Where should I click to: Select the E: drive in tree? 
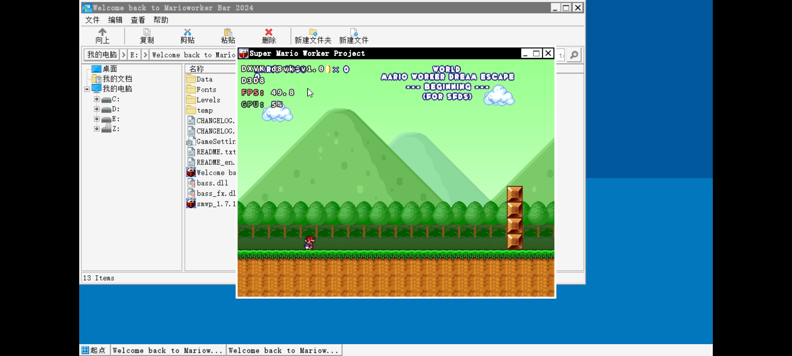(x=111, y=119)
